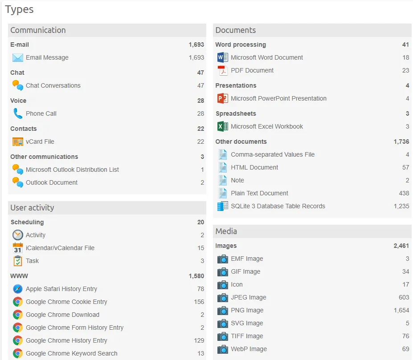
Task: Click the vCard File icon
Action: coord(18,142)
